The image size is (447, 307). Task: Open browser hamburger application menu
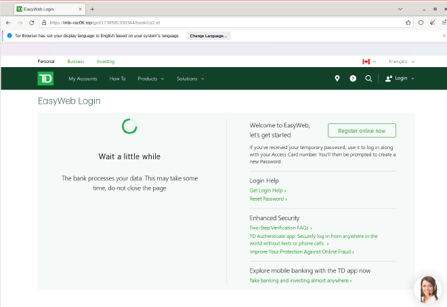[444, 22]
